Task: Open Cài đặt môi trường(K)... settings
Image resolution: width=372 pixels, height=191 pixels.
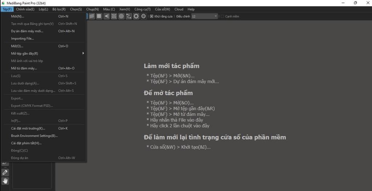Action: [44, 128]
